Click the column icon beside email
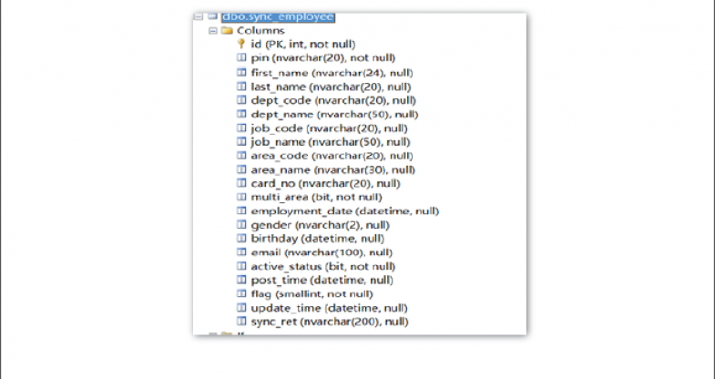 241,251
